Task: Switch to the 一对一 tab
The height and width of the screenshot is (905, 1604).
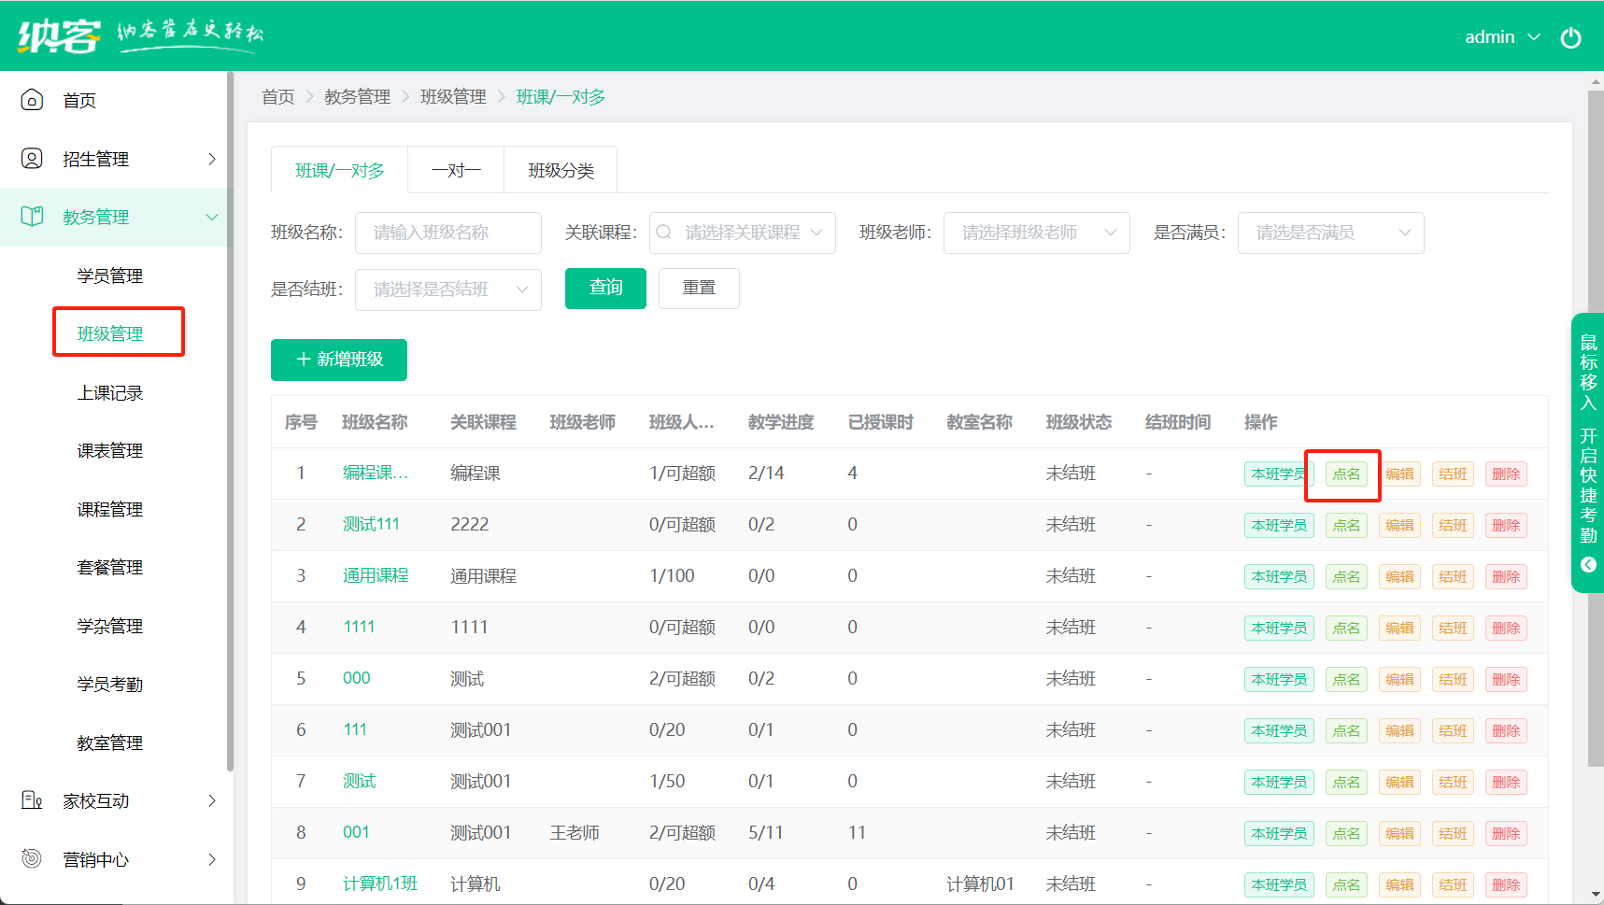Action: [x=456, y=171]
